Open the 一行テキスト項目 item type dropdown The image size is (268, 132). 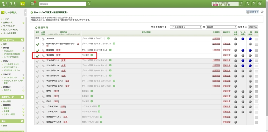pos(186,27)
